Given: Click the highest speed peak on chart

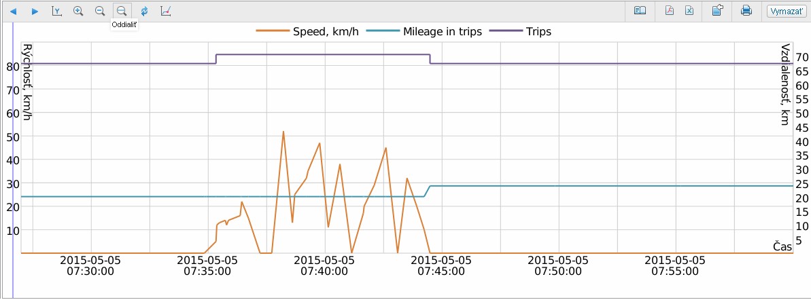Looking at the screenshot, I should coord(283,132).
